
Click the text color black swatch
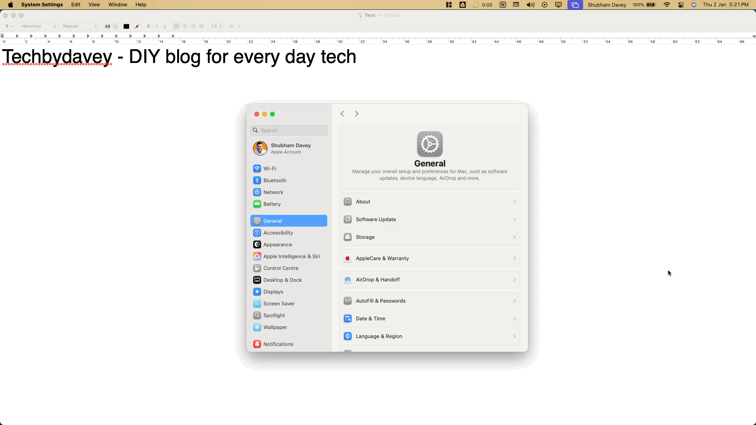(127, 26)
